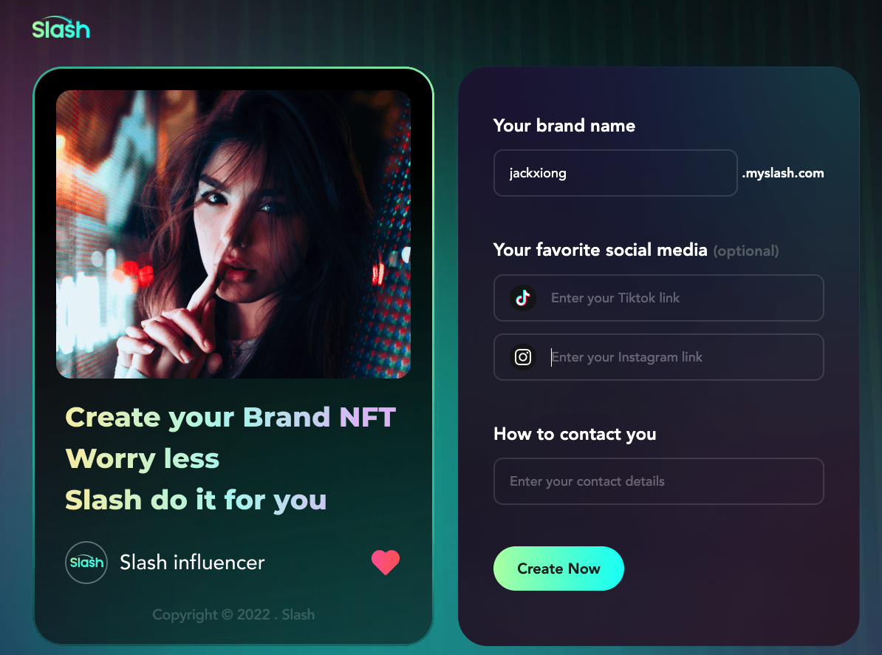The width and height of the screenshot is (882, 655).
Task: Click the NFT card portrait photo
Action: 233,234
